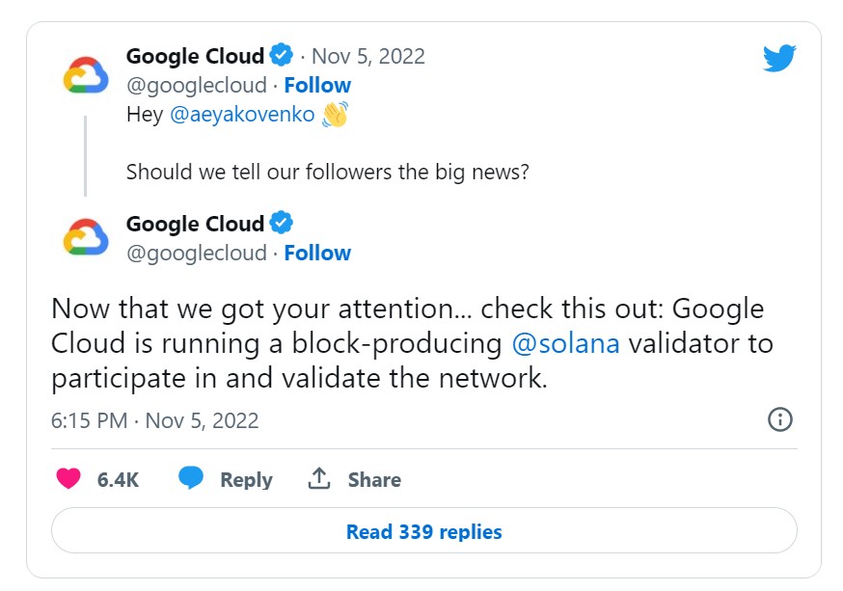Like the tweet with the heart icon
The width and height of the screenshot is (843, 591).
pyautogui.click(x=68, y=479)
